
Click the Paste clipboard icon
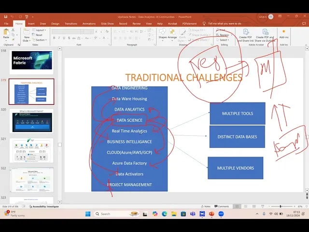(6, 31)
